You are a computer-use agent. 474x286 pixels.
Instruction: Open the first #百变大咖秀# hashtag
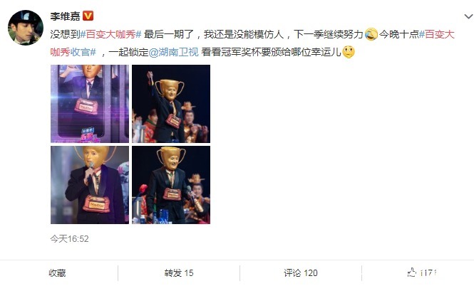(110, 34)
